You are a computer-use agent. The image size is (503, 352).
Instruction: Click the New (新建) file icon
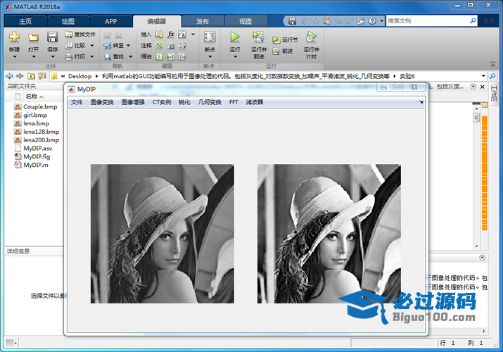pyautogui.click(x=14, y=37)
